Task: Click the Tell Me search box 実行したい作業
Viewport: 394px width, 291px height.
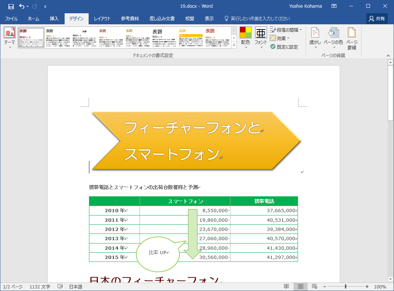Action: [257, 19]
